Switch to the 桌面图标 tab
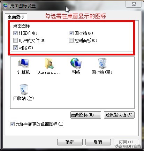 (16, 17)
